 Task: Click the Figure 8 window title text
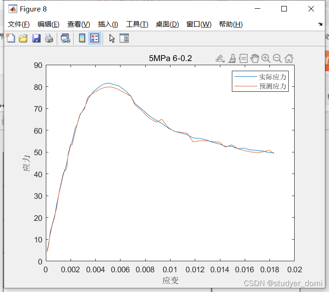click(x=33, y=9)
